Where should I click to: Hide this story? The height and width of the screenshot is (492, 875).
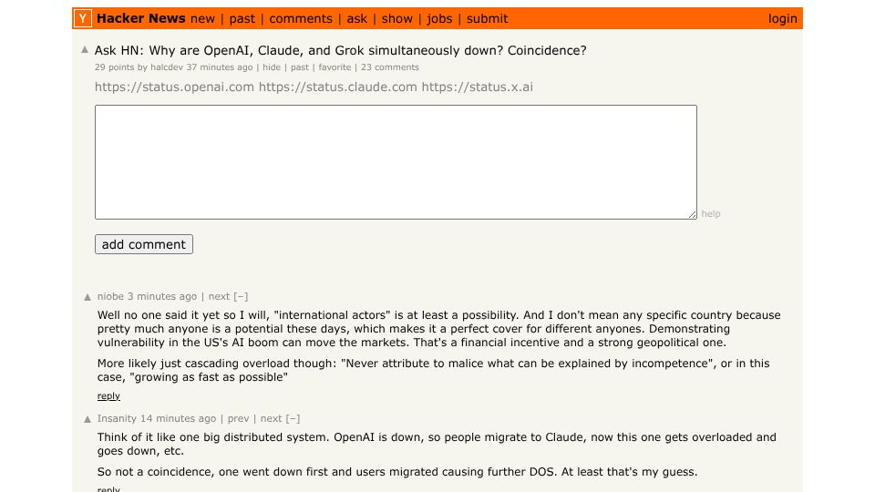pos(272,67)
